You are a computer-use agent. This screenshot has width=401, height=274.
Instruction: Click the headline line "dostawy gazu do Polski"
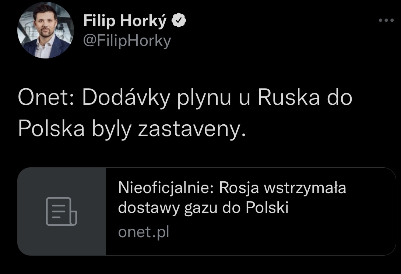(203, 208)
